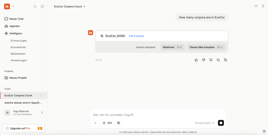Click the IB avatar
268x135 pixels.
(7, 113)
